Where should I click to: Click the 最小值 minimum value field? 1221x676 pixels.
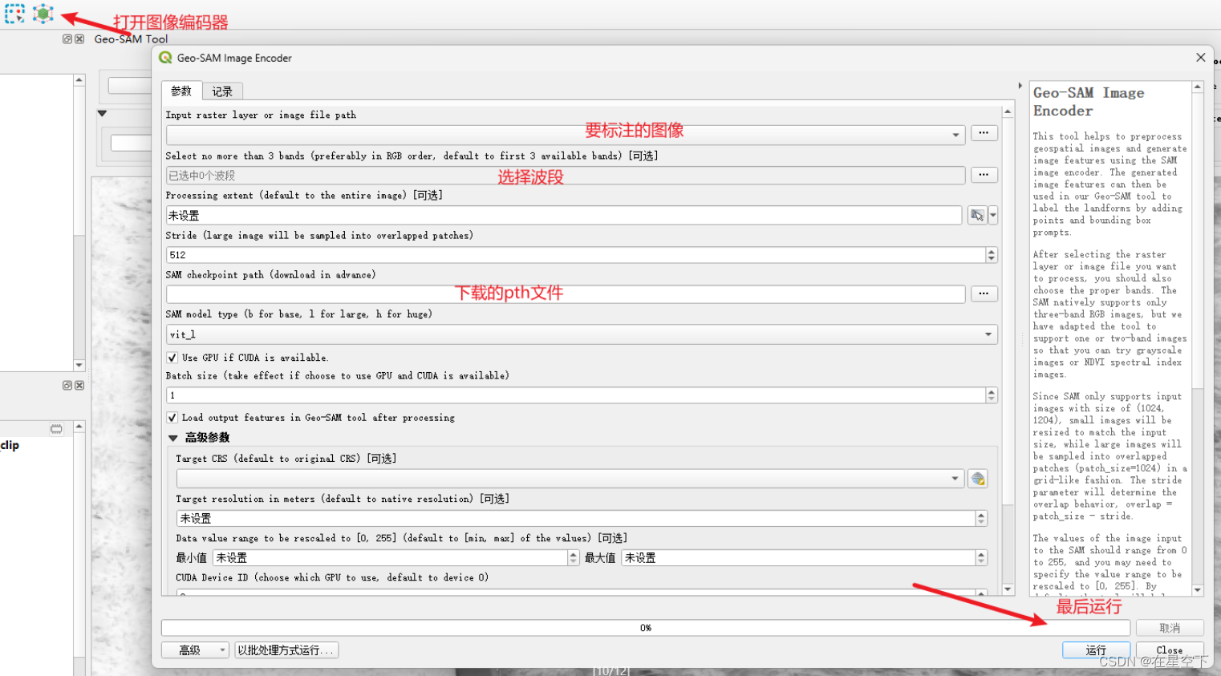(x=389, y=558)
